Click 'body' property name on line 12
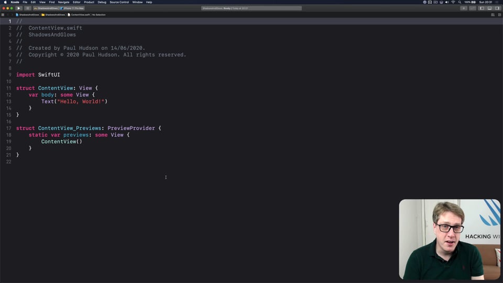Viewport: 503px width, 283px height. [48, 95]
